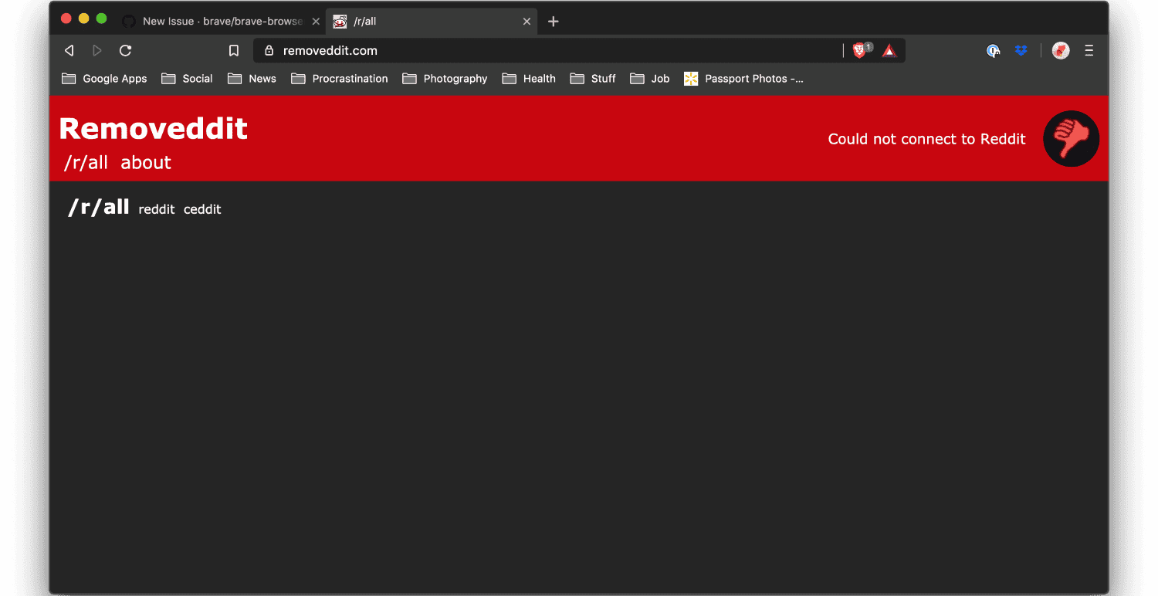Click the reddit link beside /r/all

(157, 209)
